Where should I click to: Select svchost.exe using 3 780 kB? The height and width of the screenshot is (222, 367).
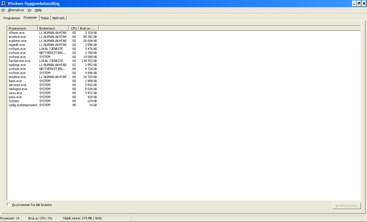pyautogui.click(x=53, y=53)
